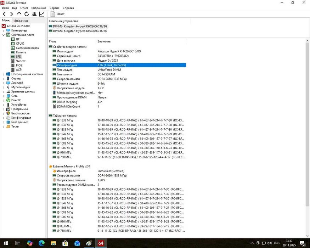Screen dimensions: 310x248
Task: Click the Безопасность shield icon
Action: (8, 113)
